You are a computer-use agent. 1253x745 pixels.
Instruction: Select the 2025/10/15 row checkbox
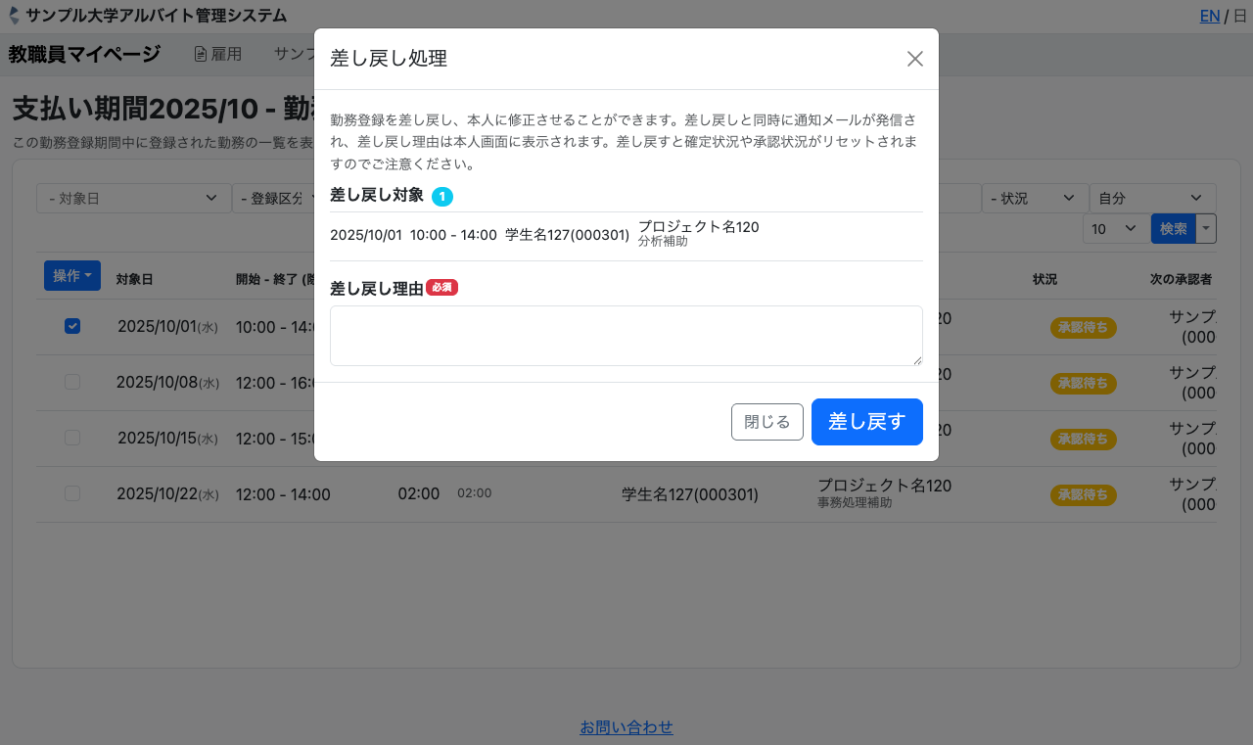[72, 438]
